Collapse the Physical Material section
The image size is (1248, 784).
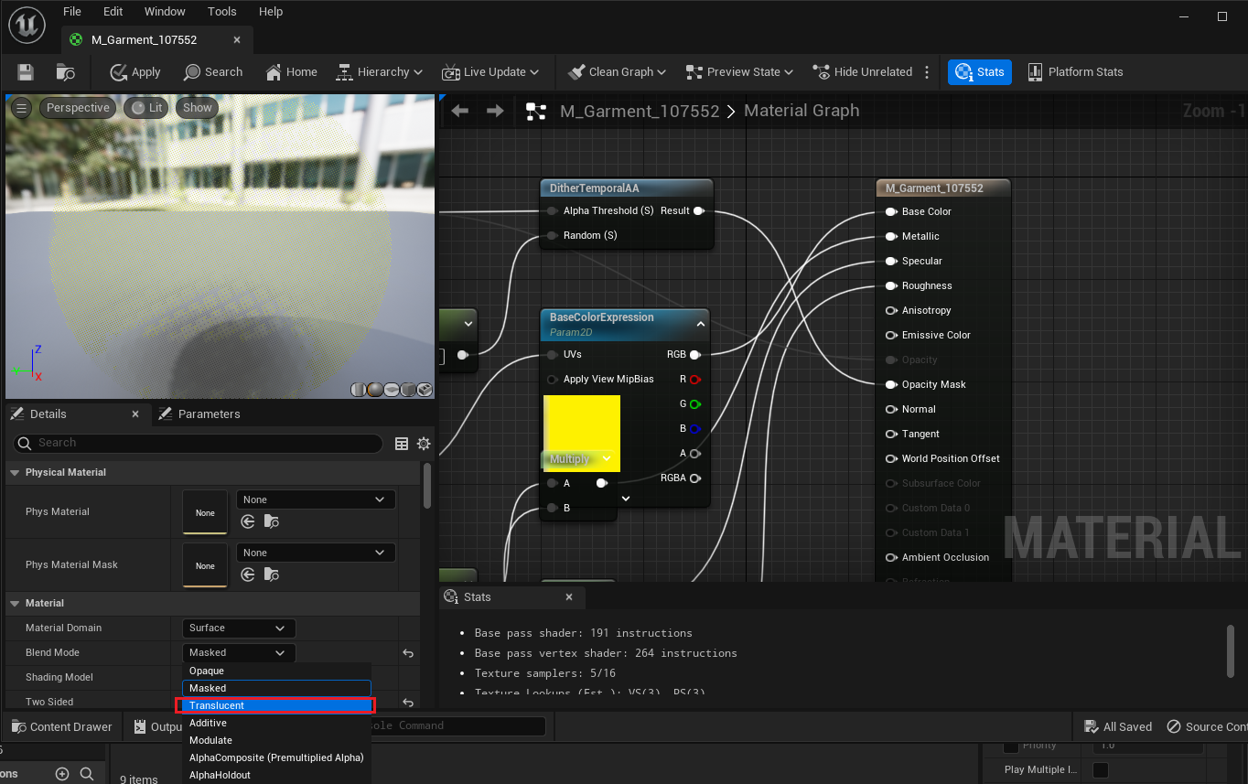pos(15,473)
